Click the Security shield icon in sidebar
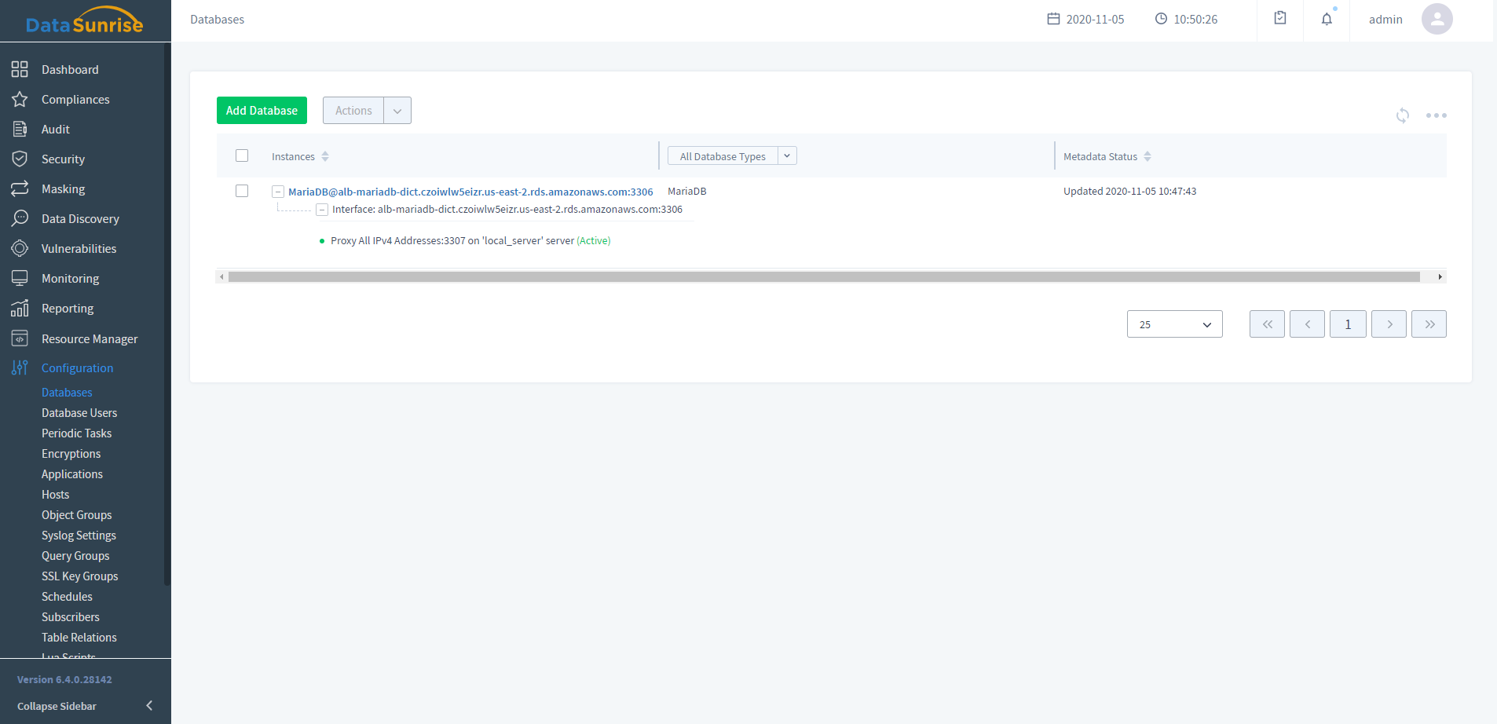The width and height of the screenshot is (1497, 724). click(20, 159)
